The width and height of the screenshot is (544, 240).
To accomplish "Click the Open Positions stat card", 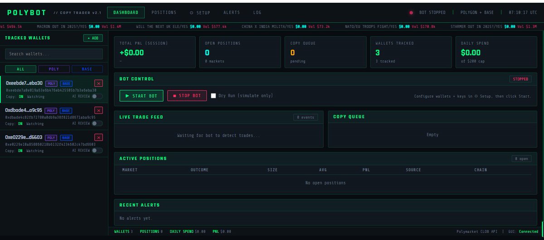I will [x=240, y=52].
